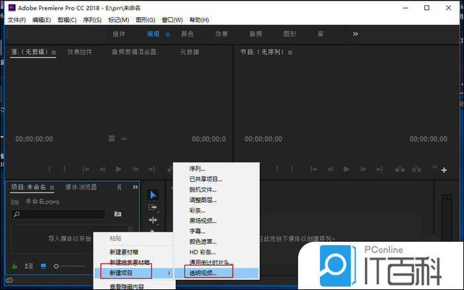
Task: Switch project panel to list view
Action: click(28, 266)
